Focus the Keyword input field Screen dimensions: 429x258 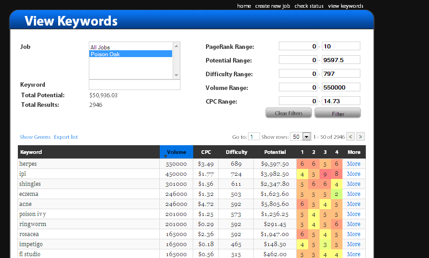pyautogui.click(x=134, y=84)
